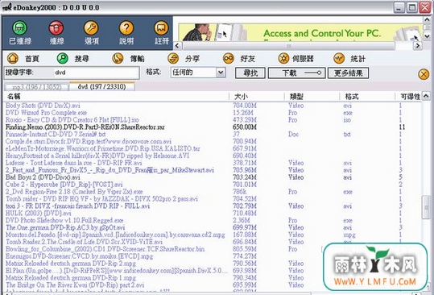Click the 更多結果 more results button
This screenshot has width=434, height=295.
click(348, 73)
